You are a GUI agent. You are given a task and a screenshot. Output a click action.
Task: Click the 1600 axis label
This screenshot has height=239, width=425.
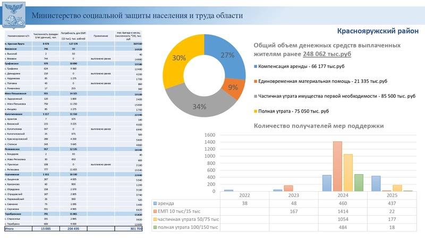210,135
